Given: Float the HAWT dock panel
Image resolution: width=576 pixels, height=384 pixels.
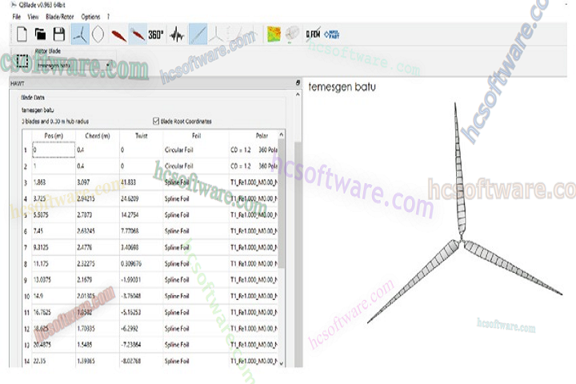Looking at the screenshot, I should coord(298,83).
